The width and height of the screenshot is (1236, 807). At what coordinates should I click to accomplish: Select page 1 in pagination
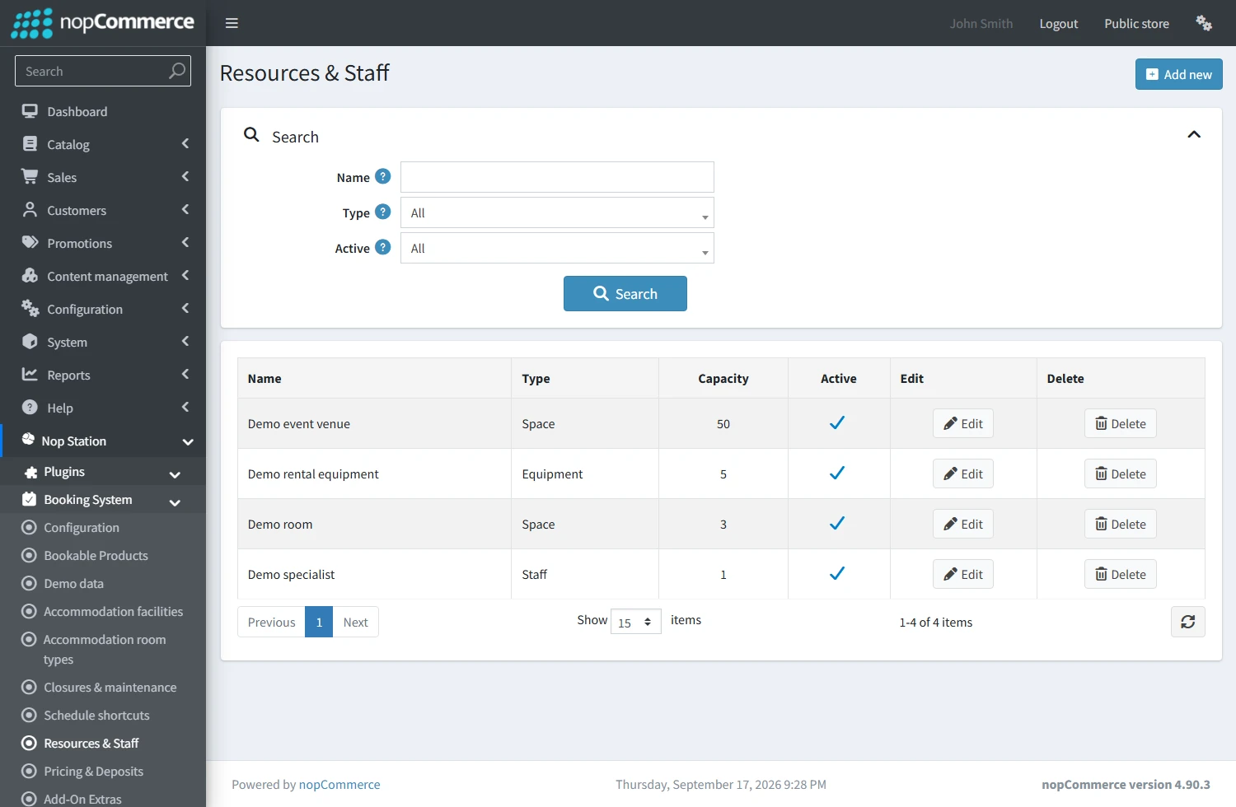[319, 622]
